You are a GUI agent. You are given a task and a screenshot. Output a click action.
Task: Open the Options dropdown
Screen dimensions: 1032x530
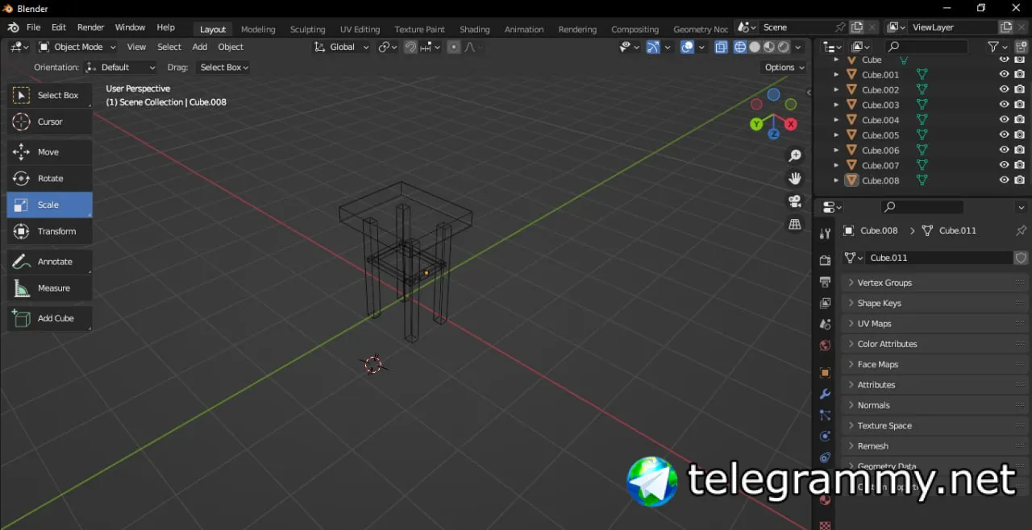[784, 68]
